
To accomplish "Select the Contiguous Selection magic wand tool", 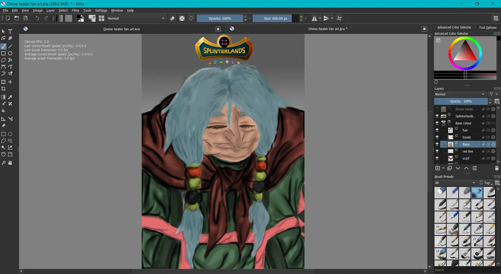I will point(4,148).
